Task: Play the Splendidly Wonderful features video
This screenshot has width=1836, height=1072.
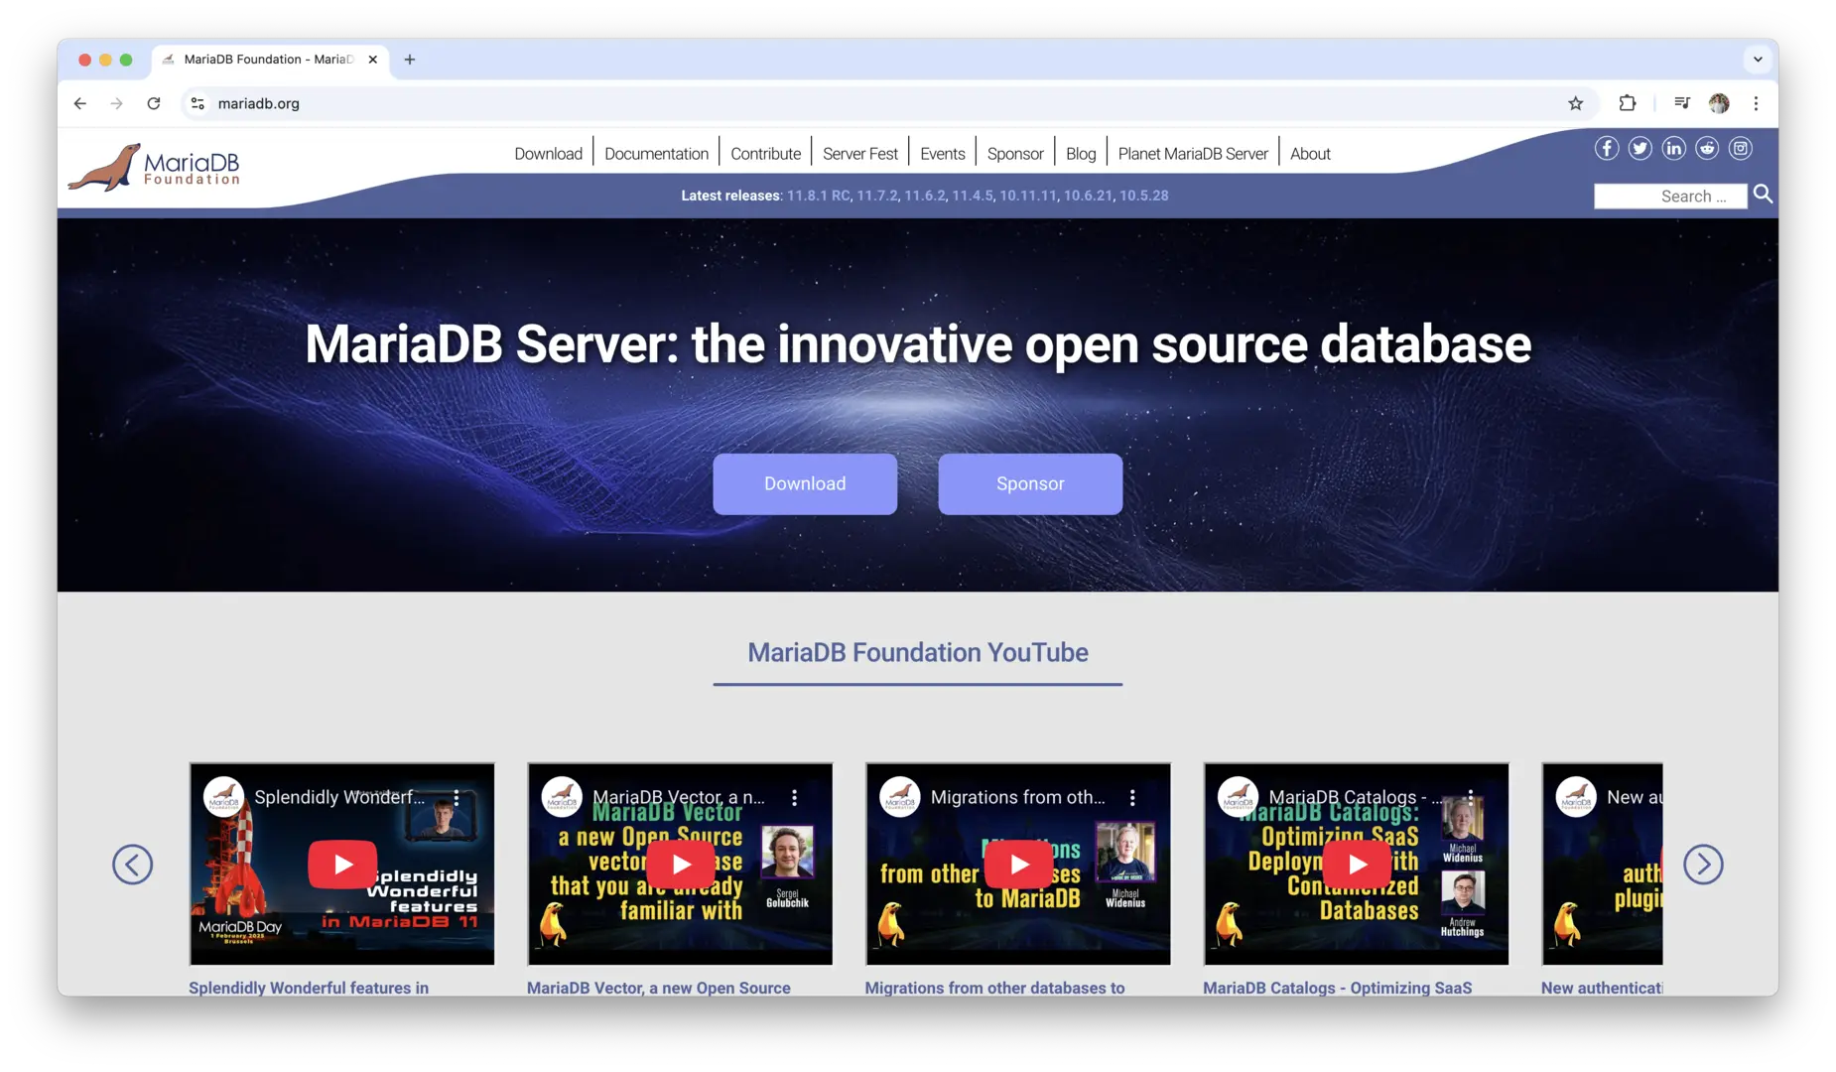Action: (342, 864)
